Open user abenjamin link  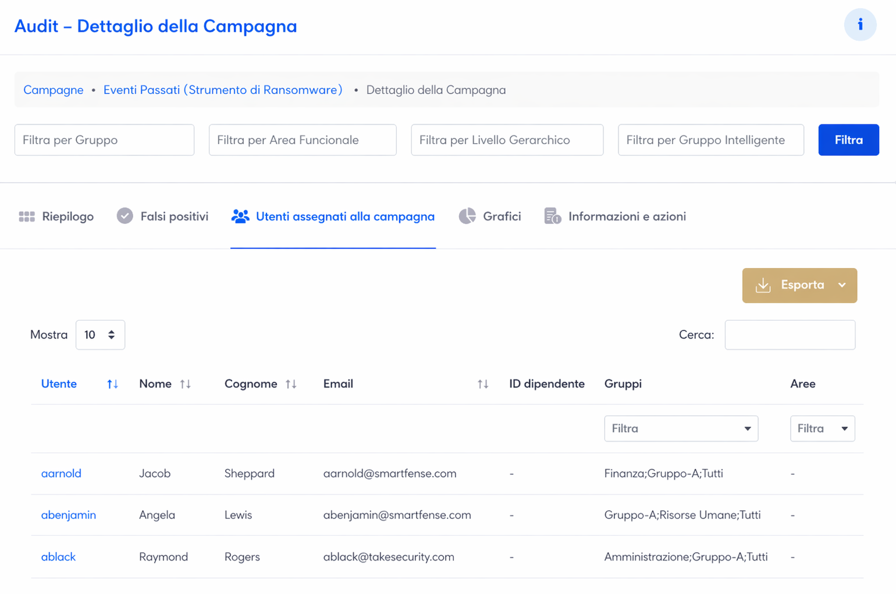pos(69,515)
